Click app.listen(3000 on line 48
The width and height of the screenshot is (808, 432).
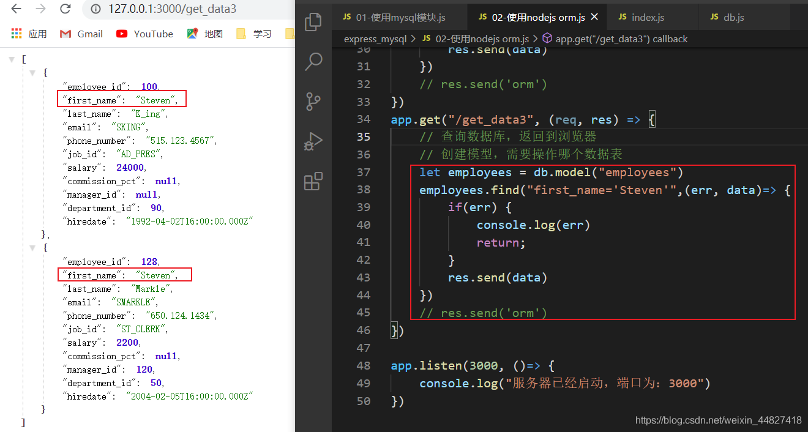coord(444,366)
